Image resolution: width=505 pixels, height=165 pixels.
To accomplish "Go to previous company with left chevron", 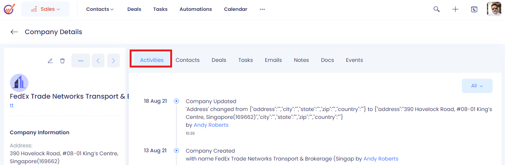I will 98,61.
